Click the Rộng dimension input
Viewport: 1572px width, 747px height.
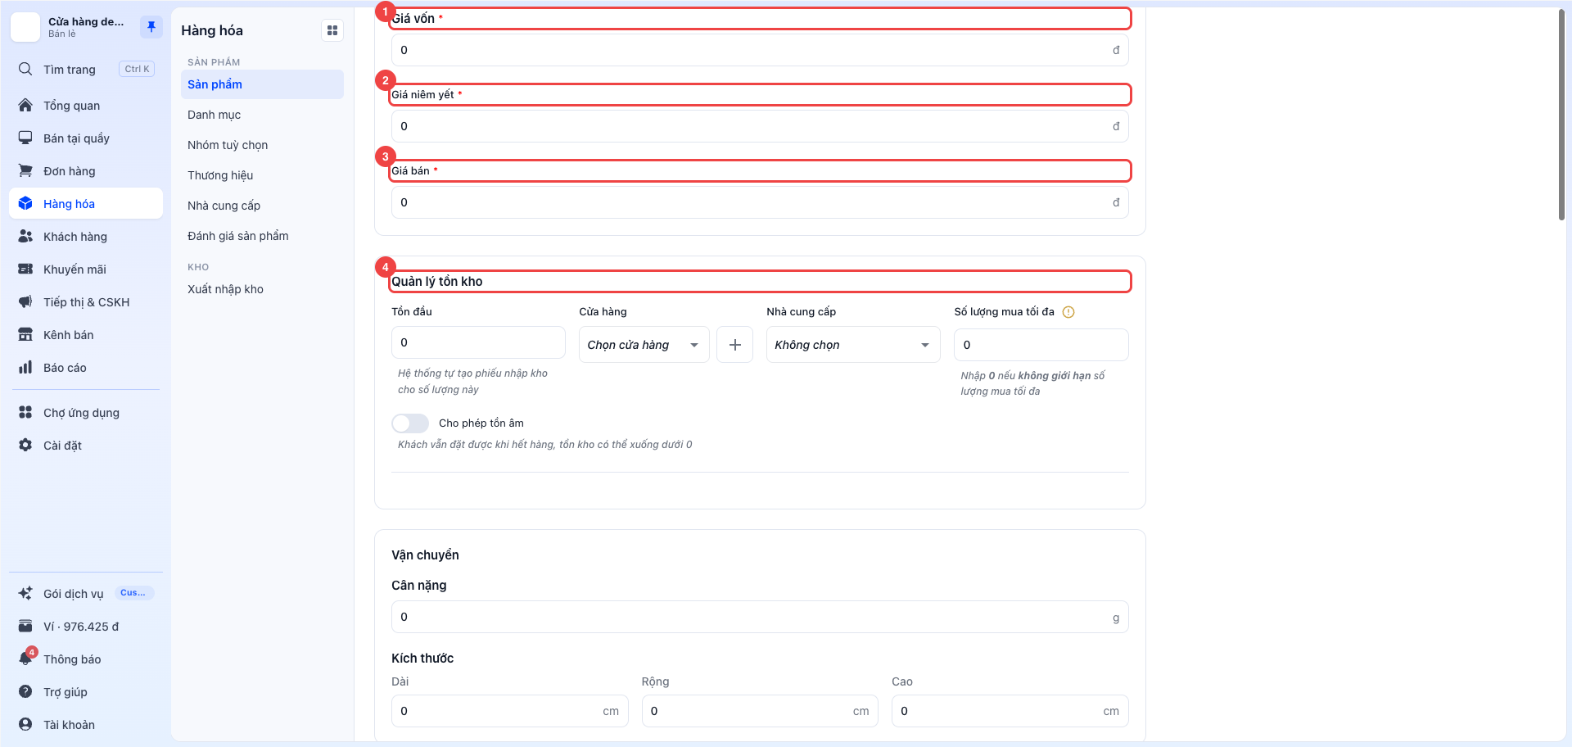(x=760, y=711)
